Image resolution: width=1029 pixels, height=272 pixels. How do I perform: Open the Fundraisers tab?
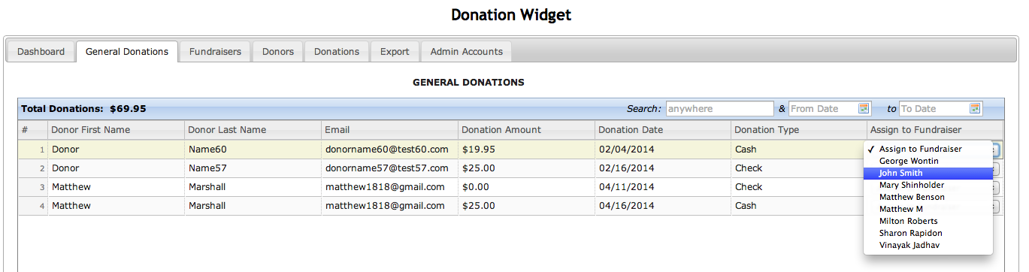point(215,52)
